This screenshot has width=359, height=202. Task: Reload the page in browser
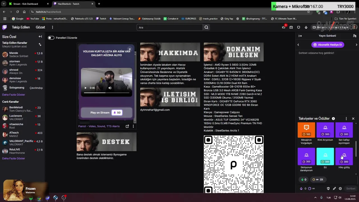pyautogui.click(x=17, y=12)
